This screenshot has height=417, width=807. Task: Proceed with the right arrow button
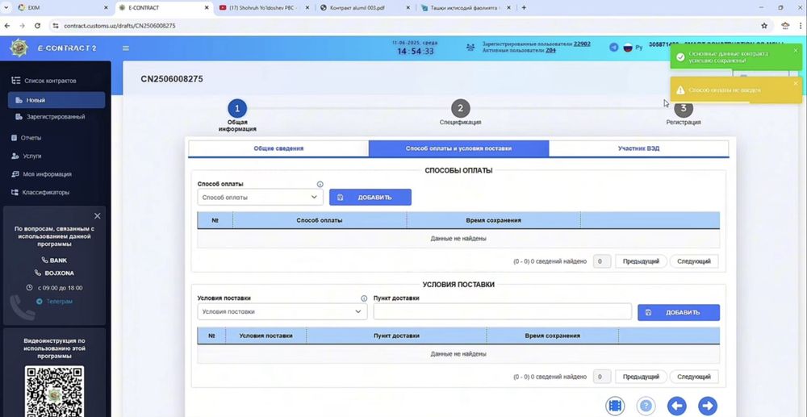click(x=708, y=406)
